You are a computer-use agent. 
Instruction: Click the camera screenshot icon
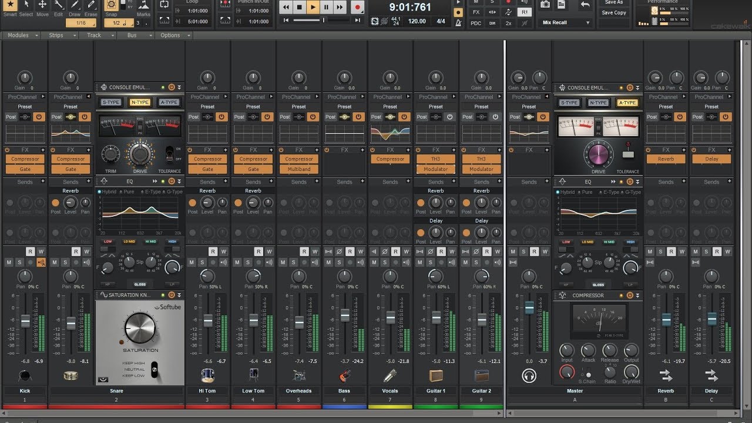pos(545,5)
